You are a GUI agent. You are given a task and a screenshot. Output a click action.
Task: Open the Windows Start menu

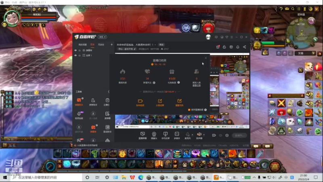(5, 177)
